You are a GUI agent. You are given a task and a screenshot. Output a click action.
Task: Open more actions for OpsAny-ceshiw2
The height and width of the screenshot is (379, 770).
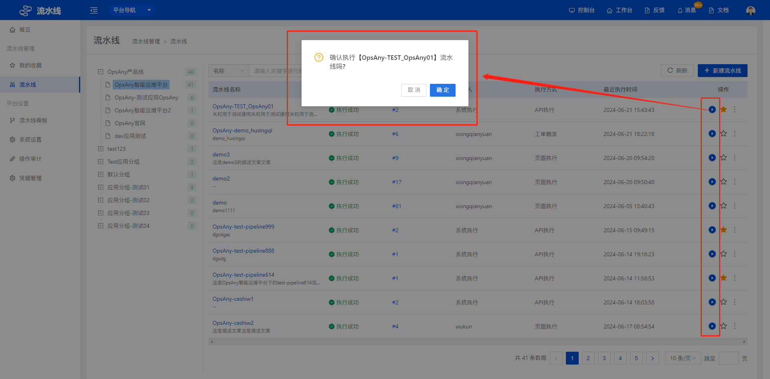(x=735, y=326)
